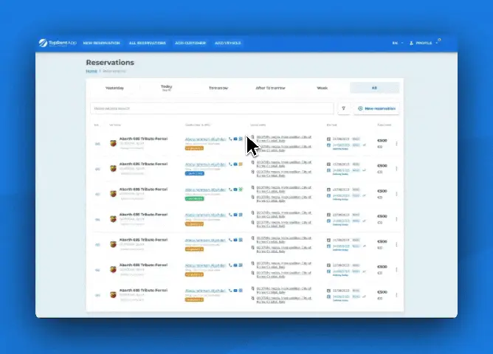Viewport: 493px width, 354px height.
Task: Select the After Tomorrow tab
Action: 270,88
